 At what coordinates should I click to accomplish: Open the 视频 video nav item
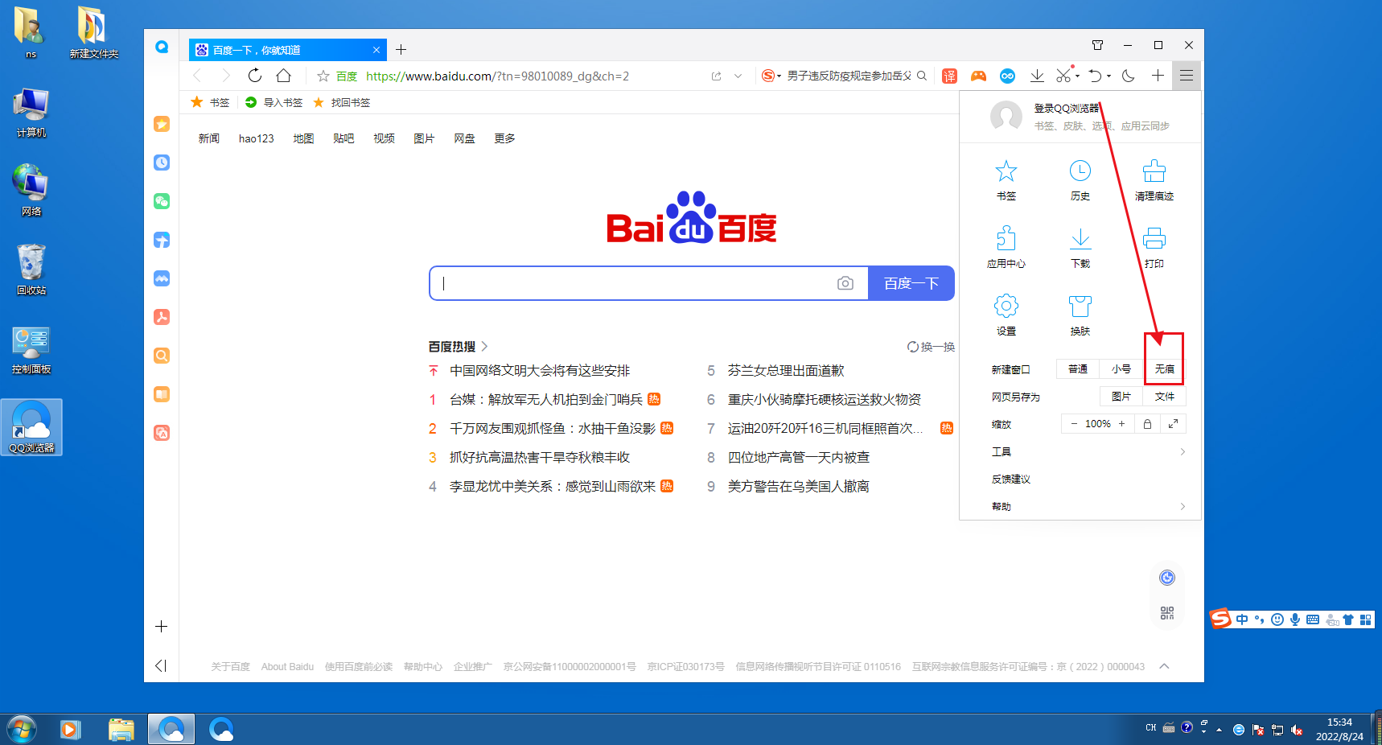click(x=384, y=138)
